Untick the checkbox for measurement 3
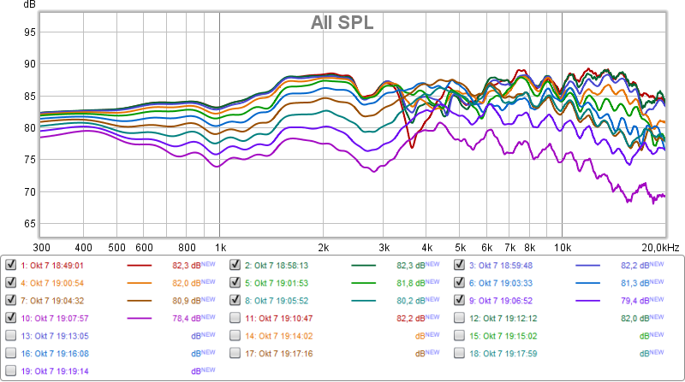 [x=460, y=265]
